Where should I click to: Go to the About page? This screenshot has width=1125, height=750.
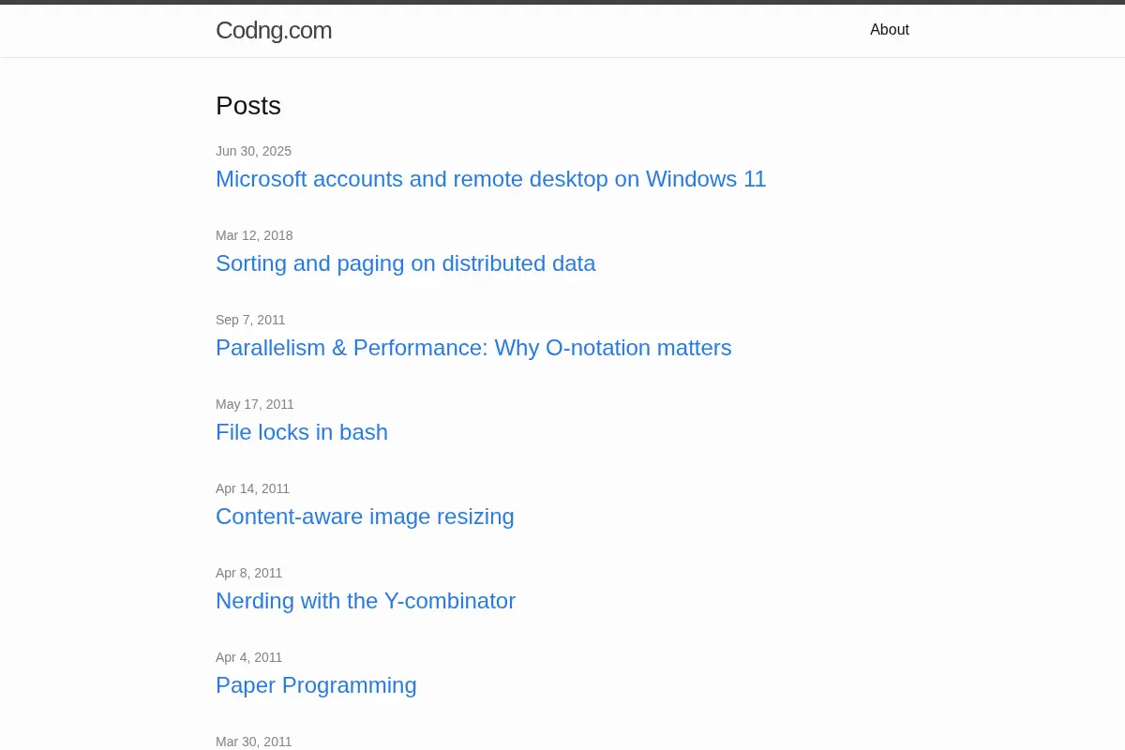(x=890, y=30)
